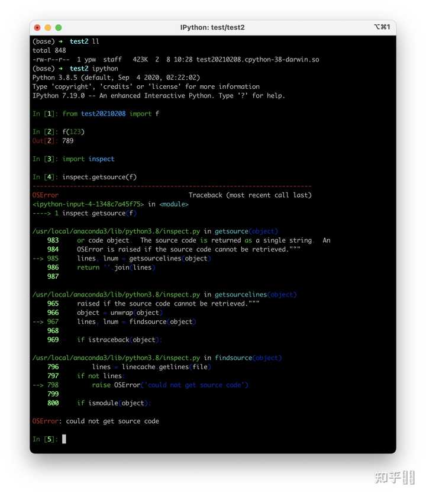Image resolution: width=426 pixels, height=493 pixels.
Task: Close the IPython terminal window
Action: point(37,27)
